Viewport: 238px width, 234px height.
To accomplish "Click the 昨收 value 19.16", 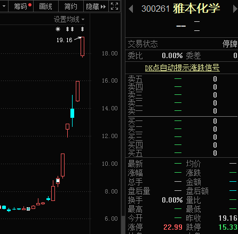I will [228, 218].
